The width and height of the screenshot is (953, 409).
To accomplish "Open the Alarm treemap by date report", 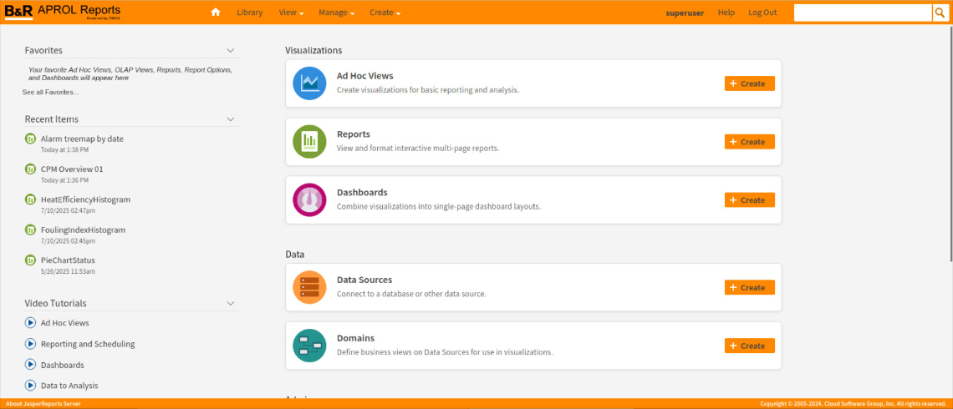I will tap(82, 139).
